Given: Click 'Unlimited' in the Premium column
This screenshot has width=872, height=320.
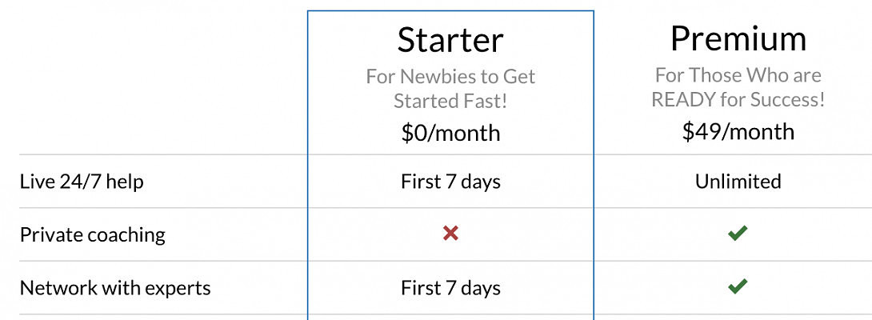Looking at the screenshot, I should (x=738, y=182).
